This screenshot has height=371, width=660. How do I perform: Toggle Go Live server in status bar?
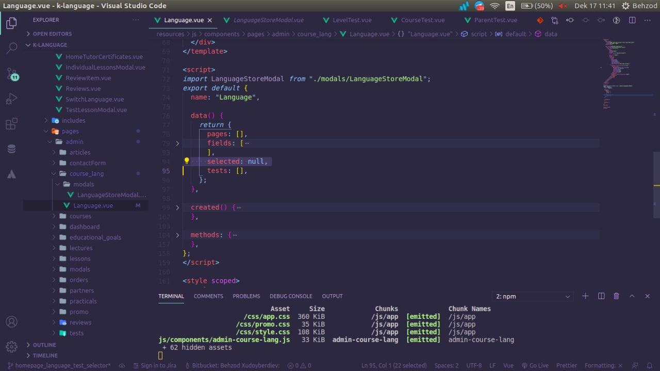click(535, 365)
